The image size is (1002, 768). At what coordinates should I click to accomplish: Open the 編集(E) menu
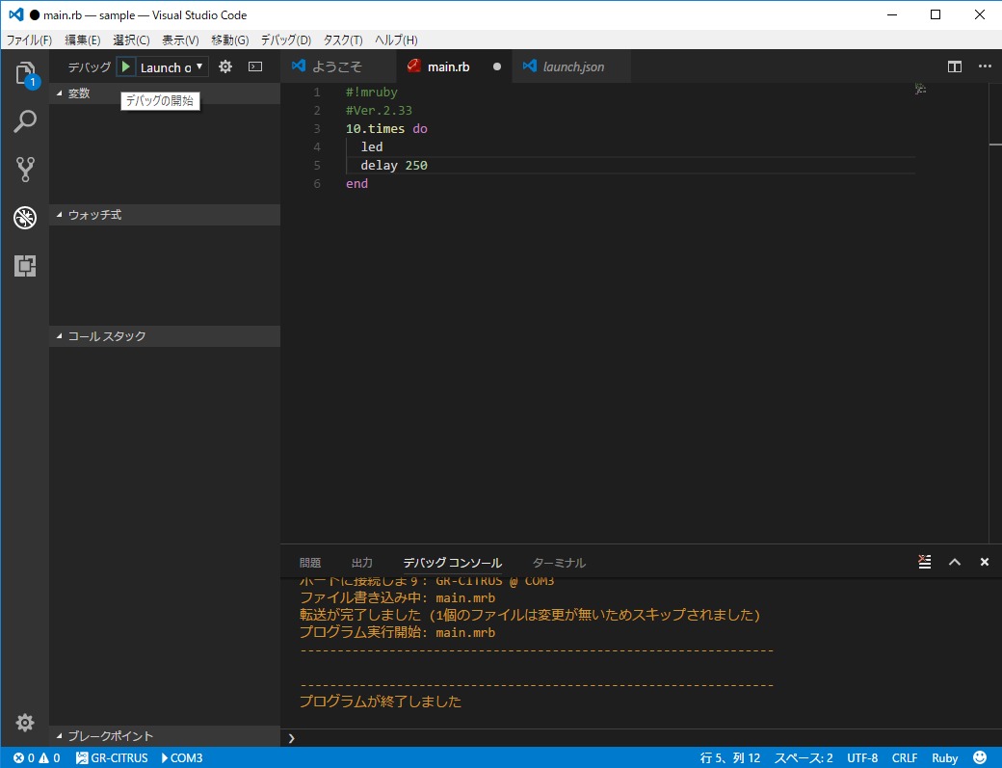pos(83,40)
